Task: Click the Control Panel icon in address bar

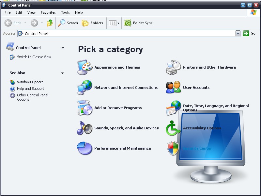Action: pos(21,34)
